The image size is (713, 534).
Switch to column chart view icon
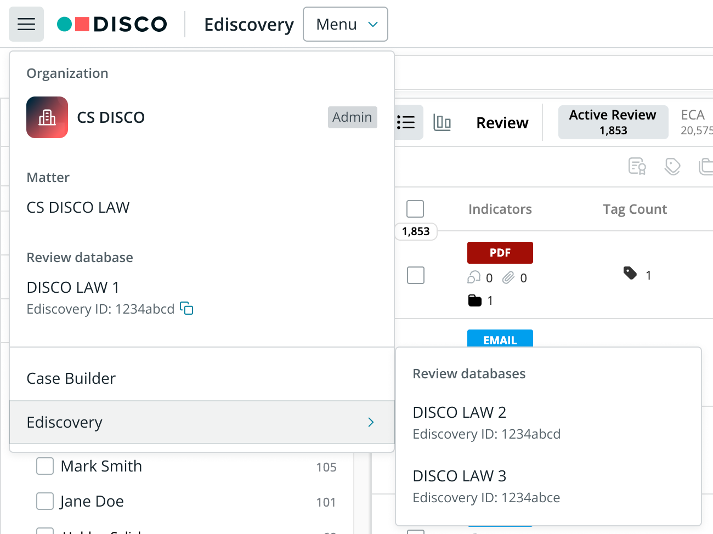[x=442, y=122]
